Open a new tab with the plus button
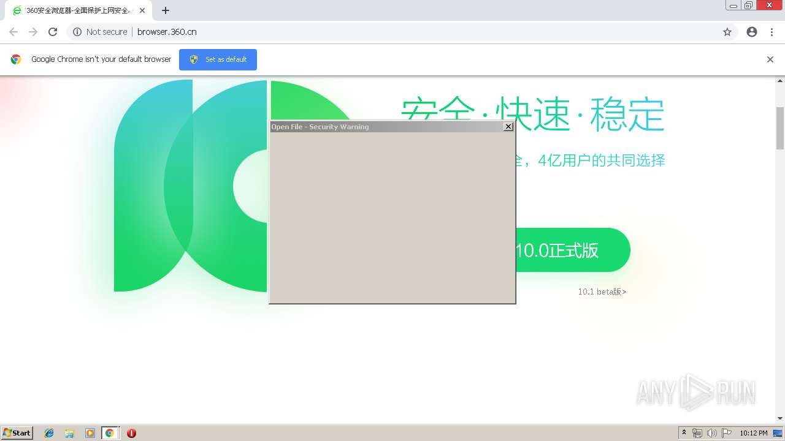 pos(166,10)
